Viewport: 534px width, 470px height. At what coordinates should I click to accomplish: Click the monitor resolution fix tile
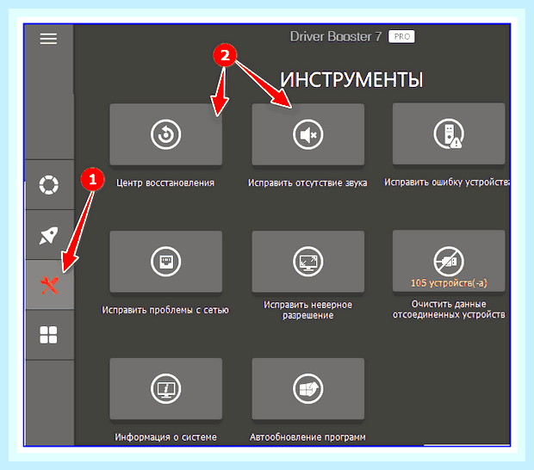pos(307,262)
